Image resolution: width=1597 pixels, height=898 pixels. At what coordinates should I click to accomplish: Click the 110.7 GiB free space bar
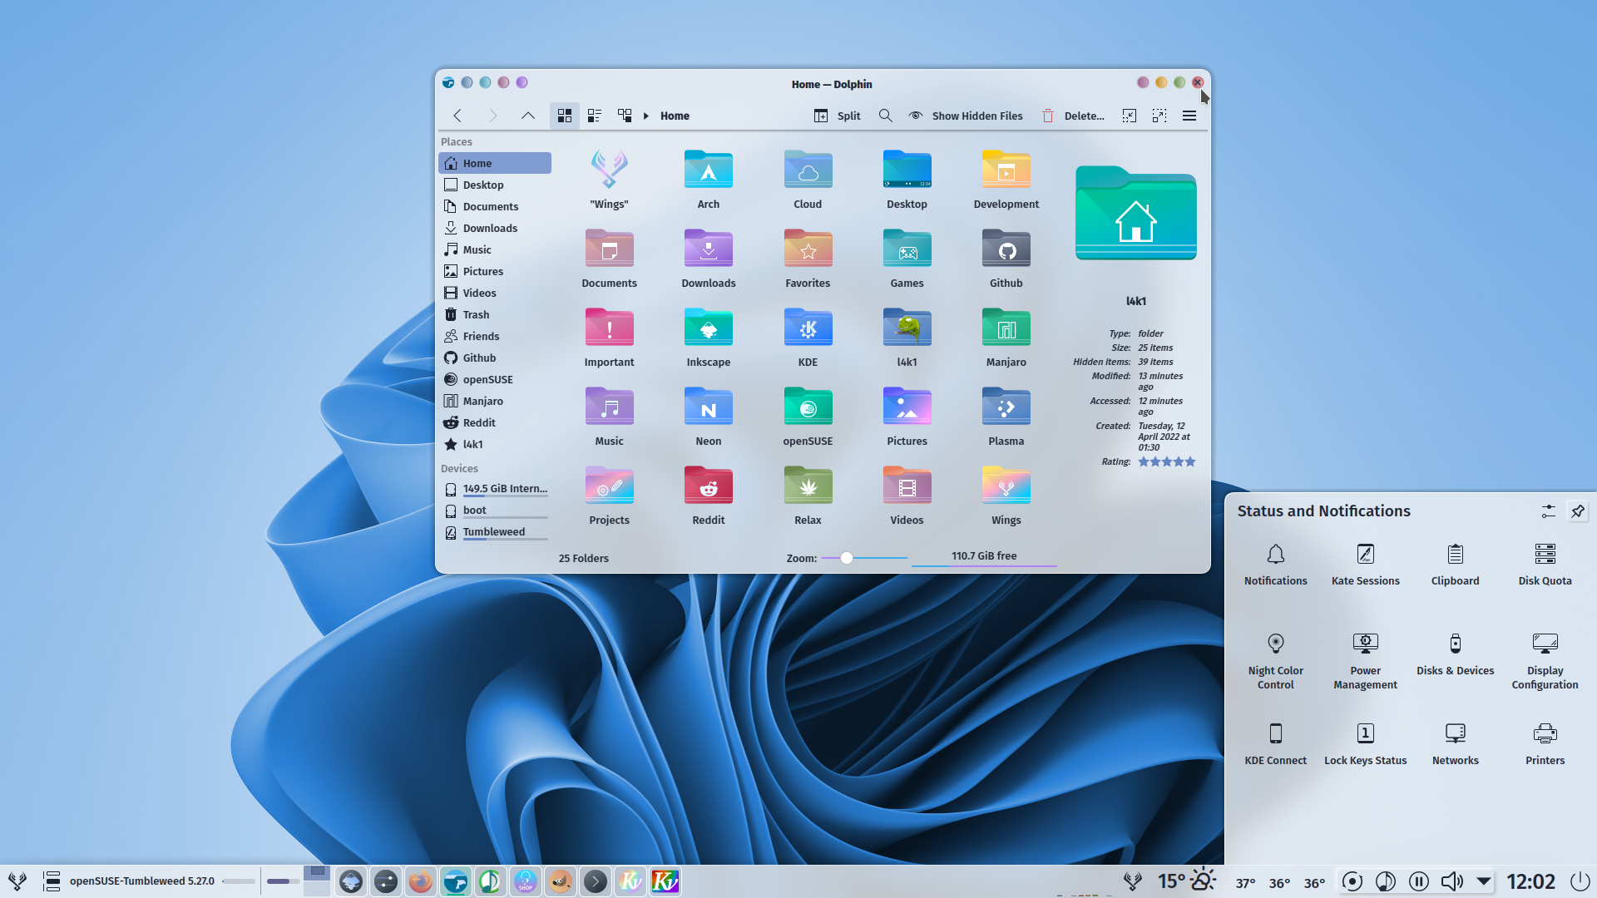984,558
